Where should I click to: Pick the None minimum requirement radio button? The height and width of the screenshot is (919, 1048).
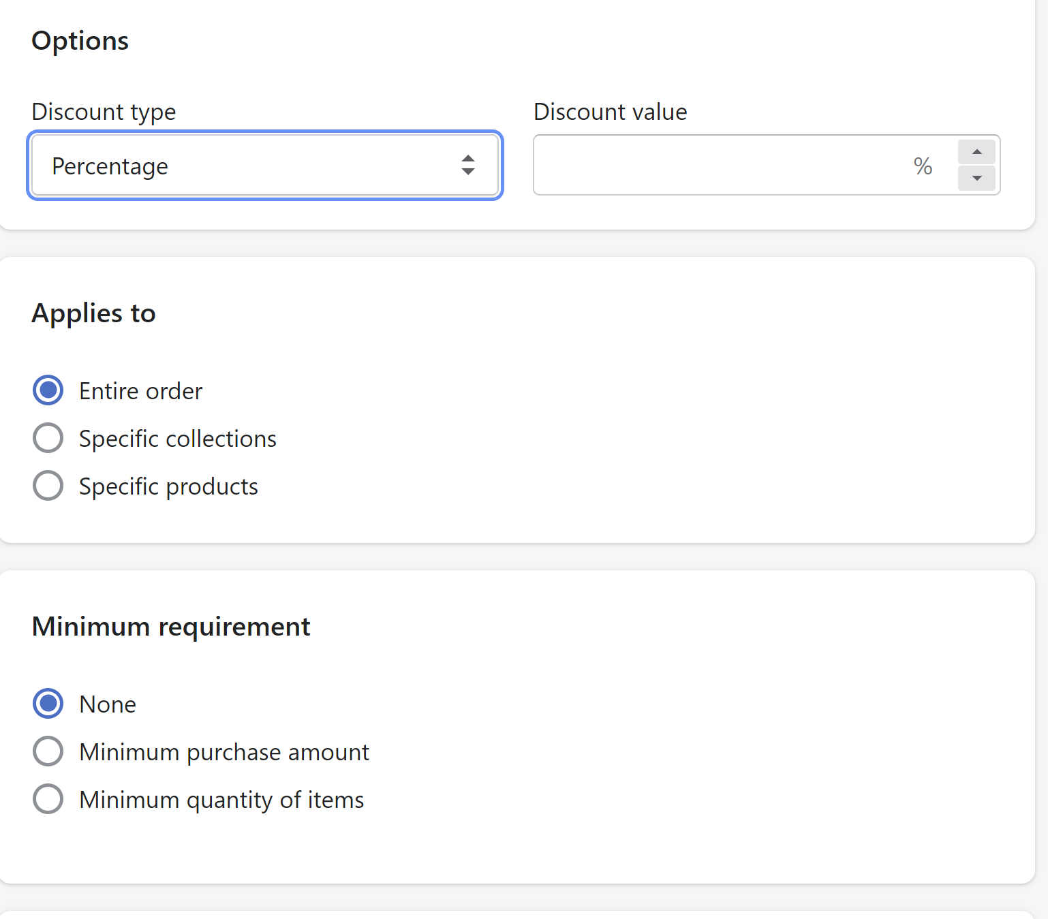click(48, 704)
